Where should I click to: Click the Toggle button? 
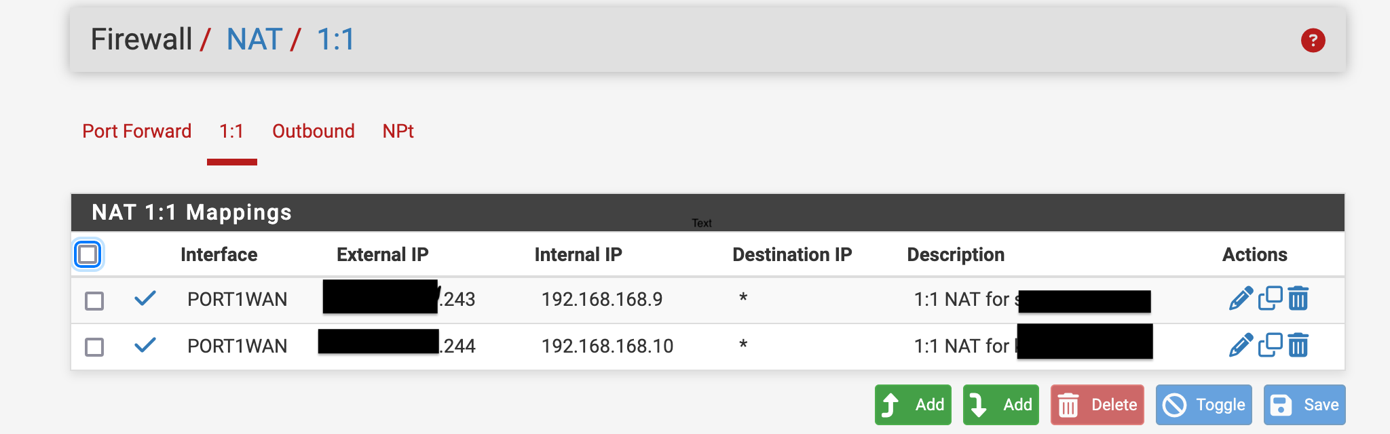(1204, 405)
